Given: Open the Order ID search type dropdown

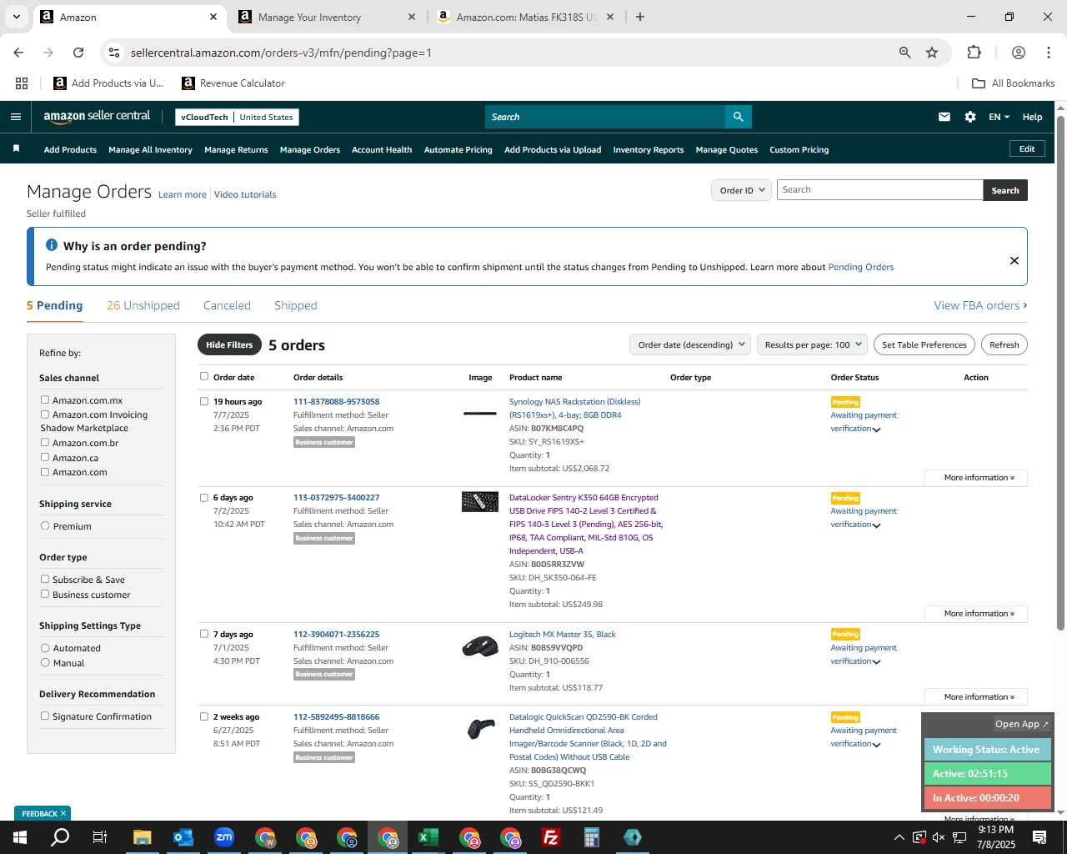Looking at the screenshot, I should click(x=741, y=190).
